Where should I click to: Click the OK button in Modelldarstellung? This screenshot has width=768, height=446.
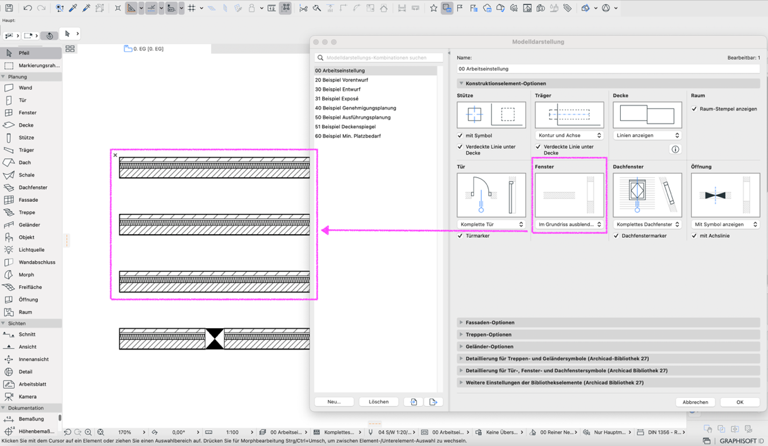click(x=740, y=402)
